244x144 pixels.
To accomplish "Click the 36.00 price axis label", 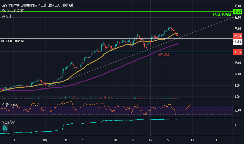I will pyautogui.click(x=238, y=6).
